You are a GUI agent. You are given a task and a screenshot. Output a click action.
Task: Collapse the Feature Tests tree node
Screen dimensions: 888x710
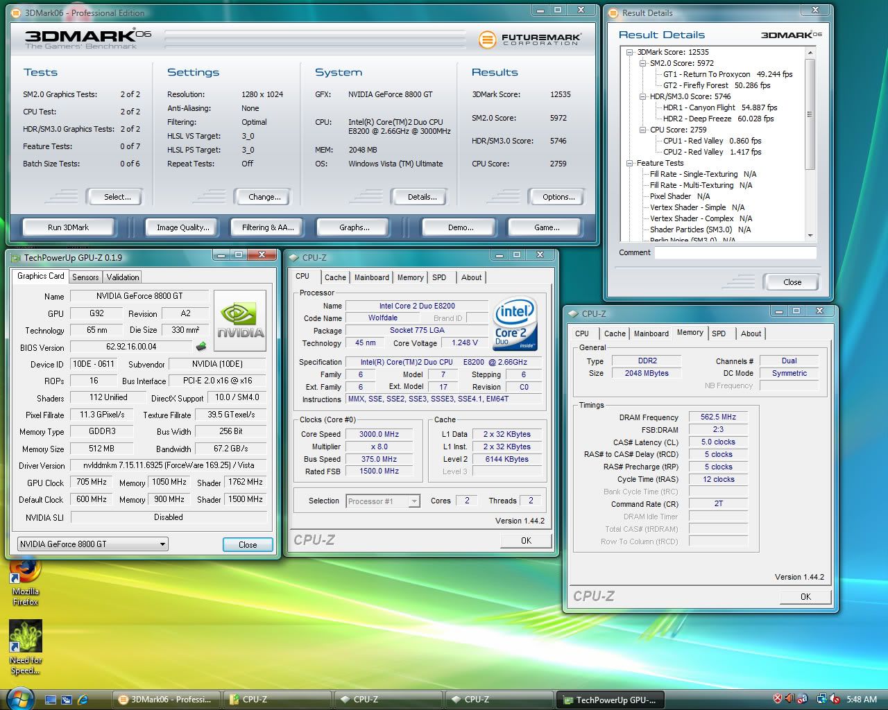(x=630, y=163)
